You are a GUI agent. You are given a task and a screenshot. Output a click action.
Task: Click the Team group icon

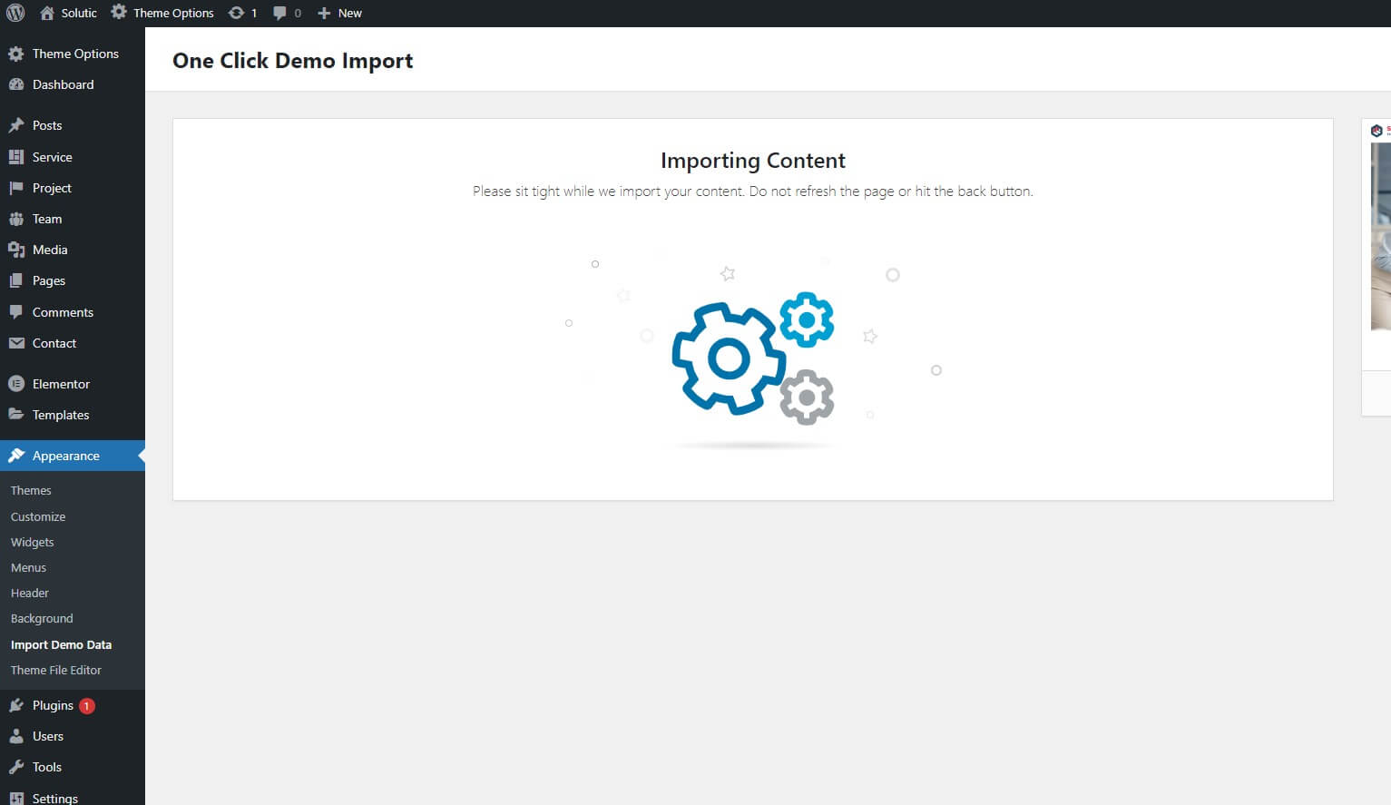click(x=16, y=219)
